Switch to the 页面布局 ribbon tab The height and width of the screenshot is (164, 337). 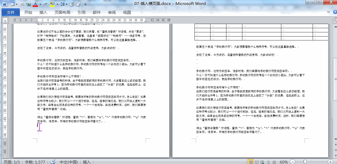[x=62, y=12]
